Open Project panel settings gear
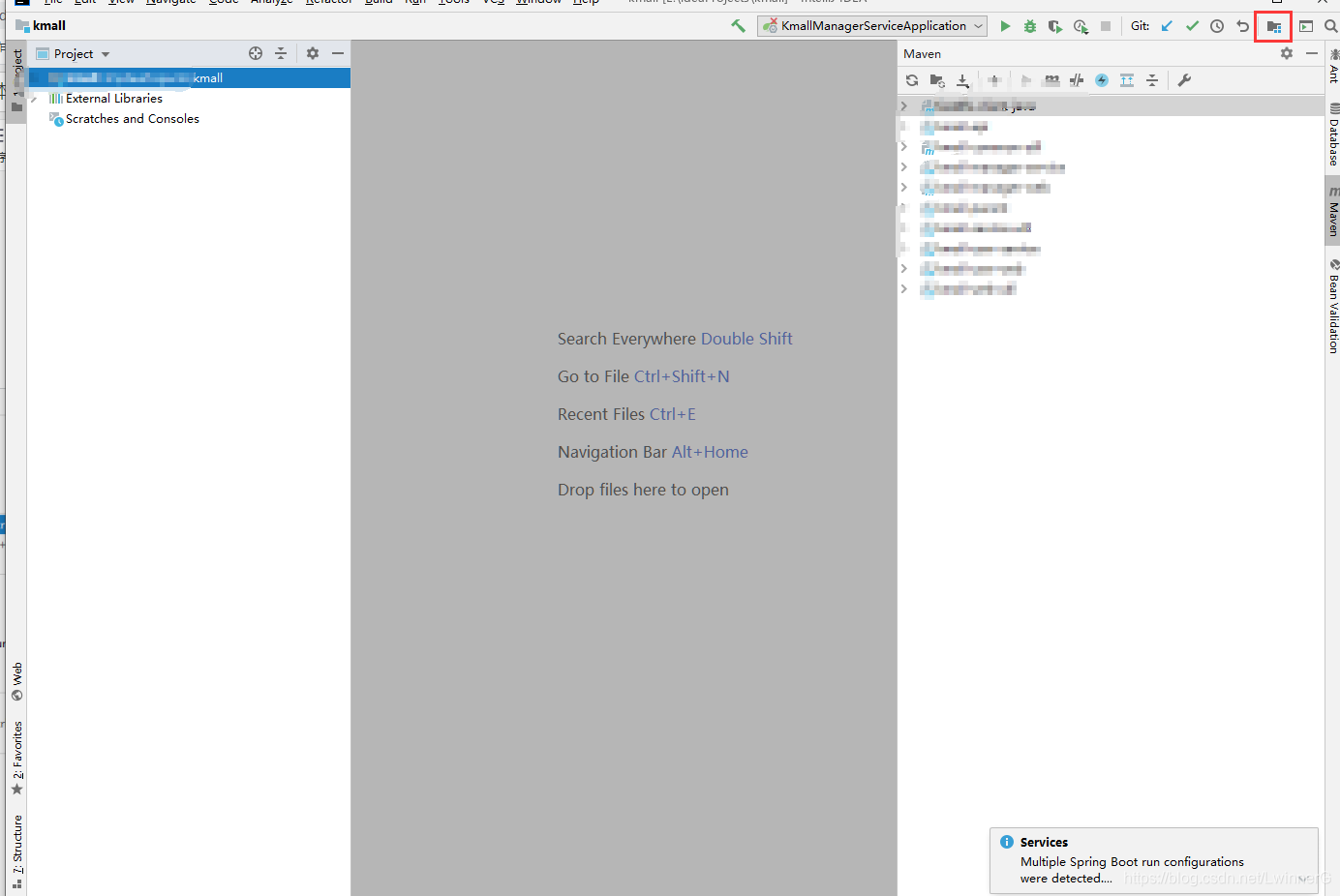The width and height of the screenshot is (1340, 896). pos(313,54)
